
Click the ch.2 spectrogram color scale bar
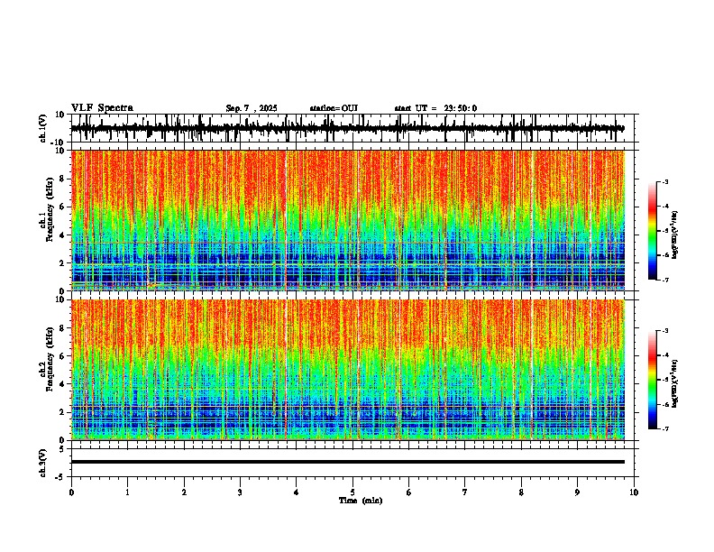point(652,380)
